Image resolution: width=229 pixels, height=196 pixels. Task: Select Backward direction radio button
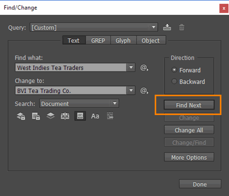[174, 81]
